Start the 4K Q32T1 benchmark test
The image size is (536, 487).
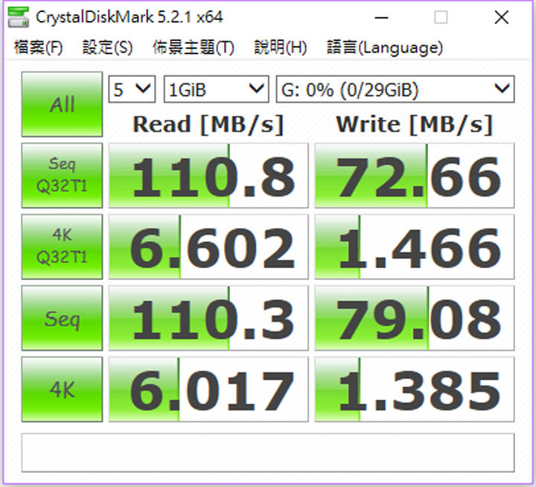(62, 246)
